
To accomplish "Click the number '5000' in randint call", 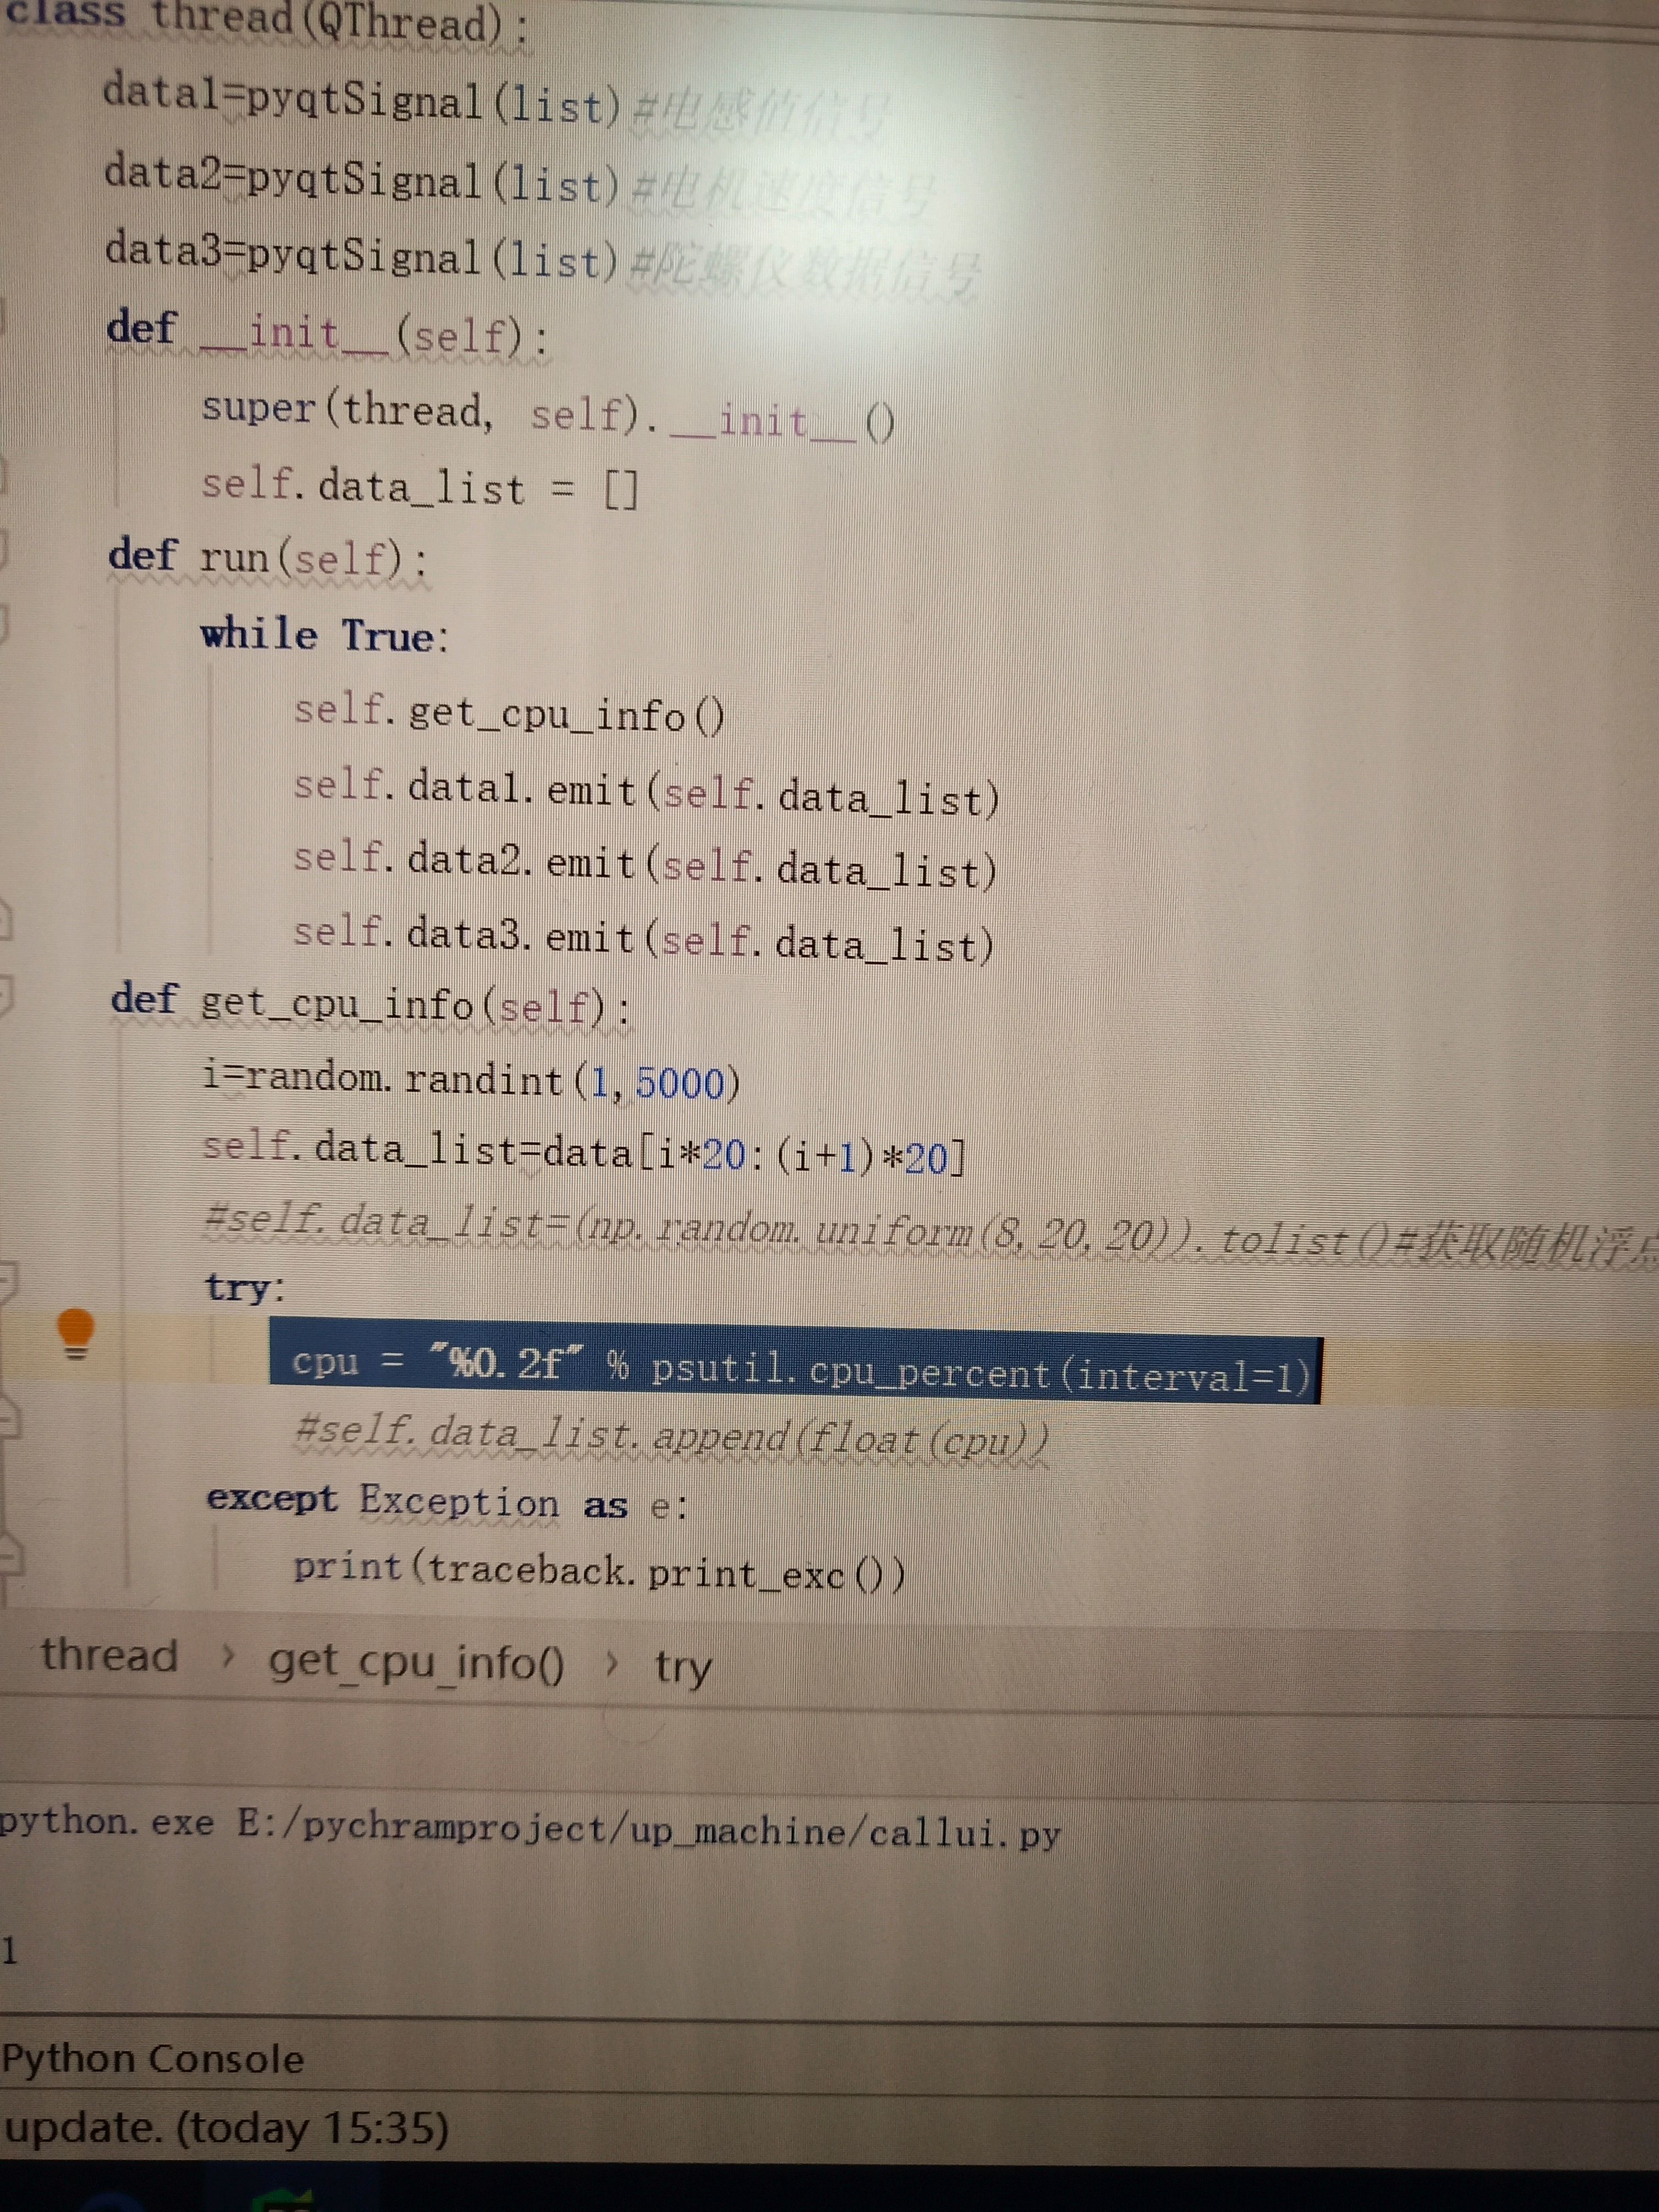I will pos(680,1083).
